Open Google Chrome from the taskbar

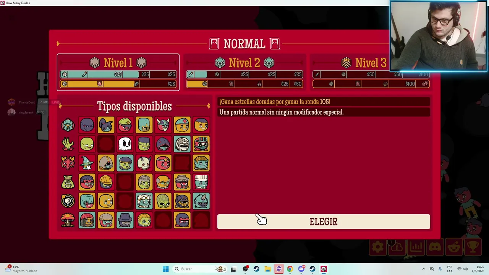tap(290, 269)
